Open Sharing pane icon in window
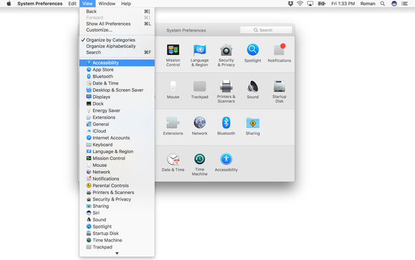 pyautogui.click(x=253, y=122)
